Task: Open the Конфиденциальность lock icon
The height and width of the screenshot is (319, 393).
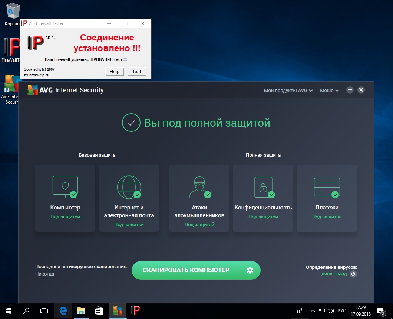Action: (x=264, y=187)
